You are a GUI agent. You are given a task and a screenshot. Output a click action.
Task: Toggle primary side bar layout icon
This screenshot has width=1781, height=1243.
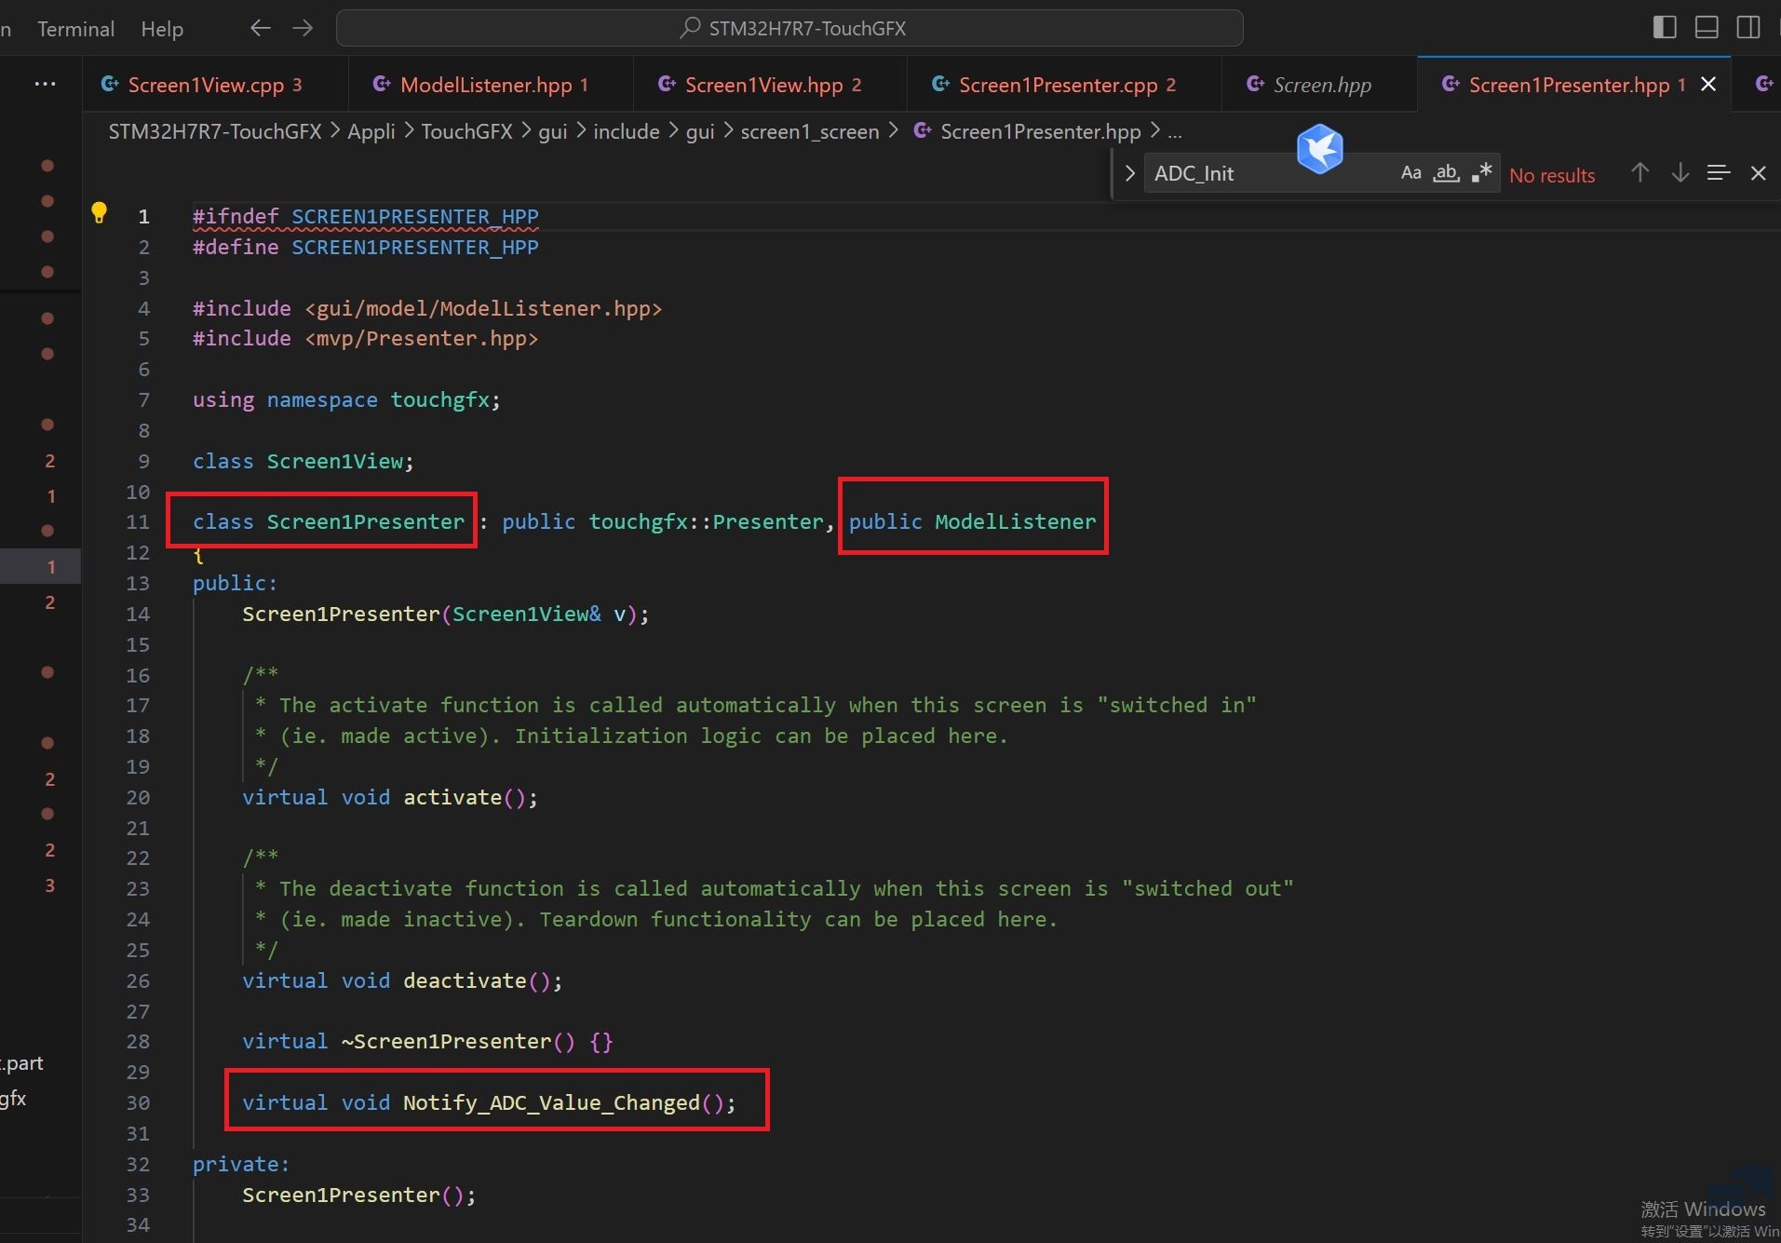coord(1665,28)
